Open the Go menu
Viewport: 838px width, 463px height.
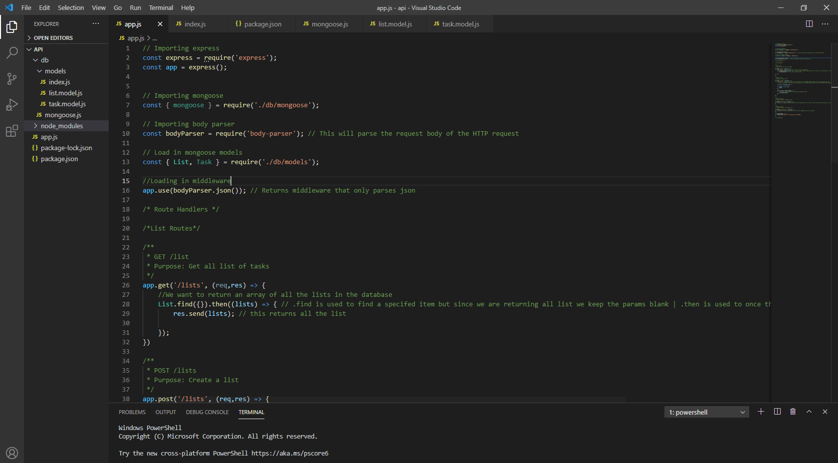pos(118,7)
